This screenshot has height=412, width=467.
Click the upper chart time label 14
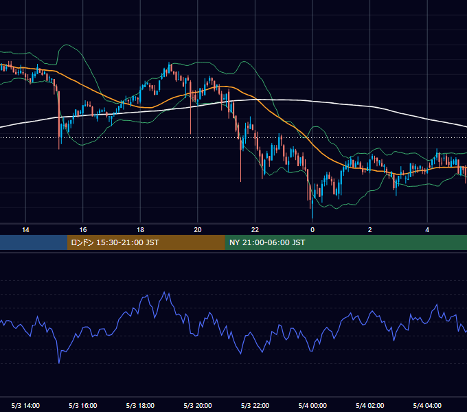[x=25, y=230]
